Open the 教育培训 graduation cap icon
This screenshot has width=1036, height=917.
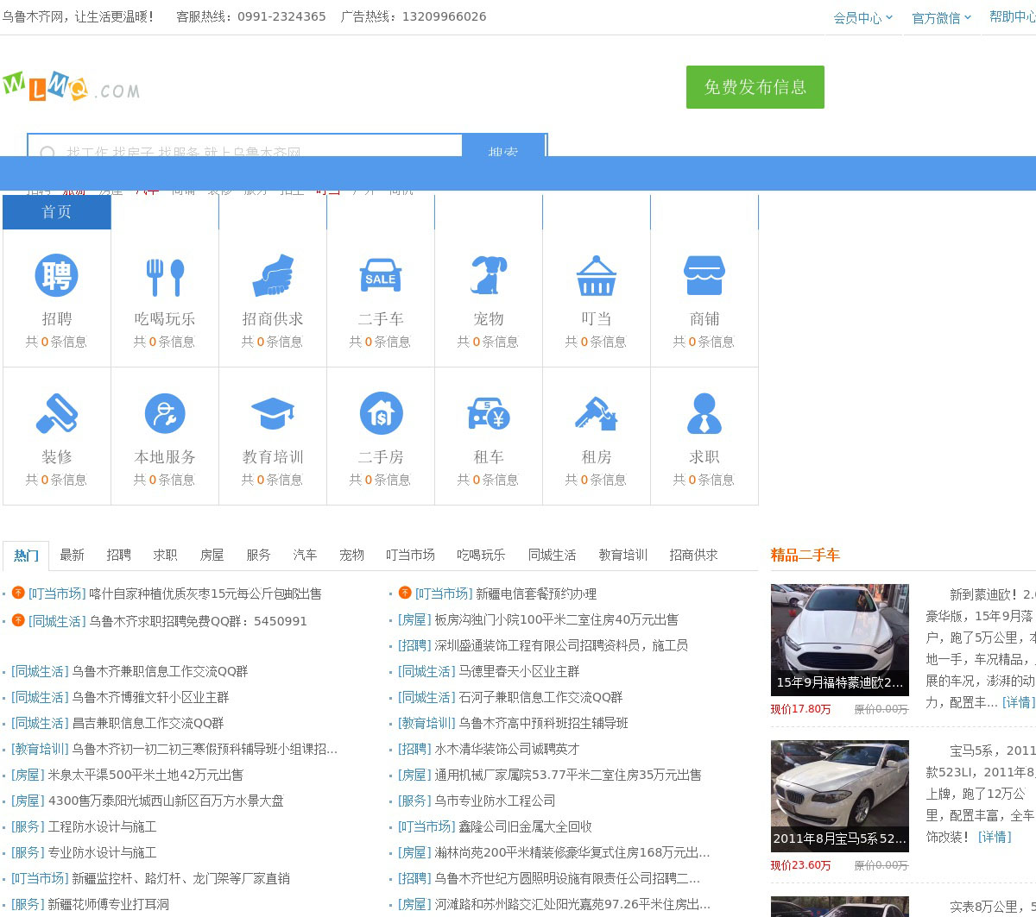(x=273, y=414)
